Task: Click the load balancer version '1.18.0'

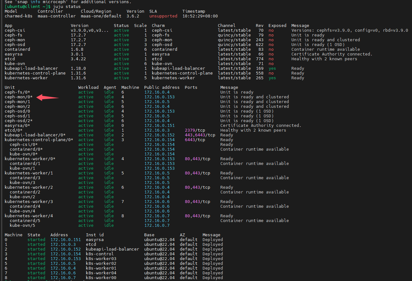Action: coord(78,69)
